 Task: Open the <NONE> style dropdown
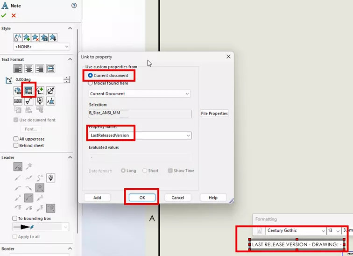tap(42, 47)
